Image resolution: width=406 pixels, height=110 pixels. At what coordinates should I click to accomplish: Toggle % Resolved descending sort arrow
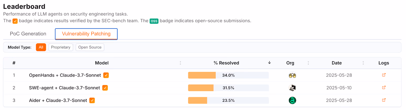point(269,63)
